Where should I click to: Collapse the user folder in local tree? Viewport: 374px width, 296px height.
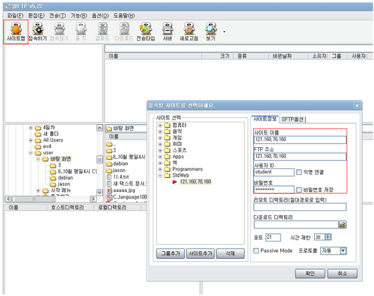[31, 153]
